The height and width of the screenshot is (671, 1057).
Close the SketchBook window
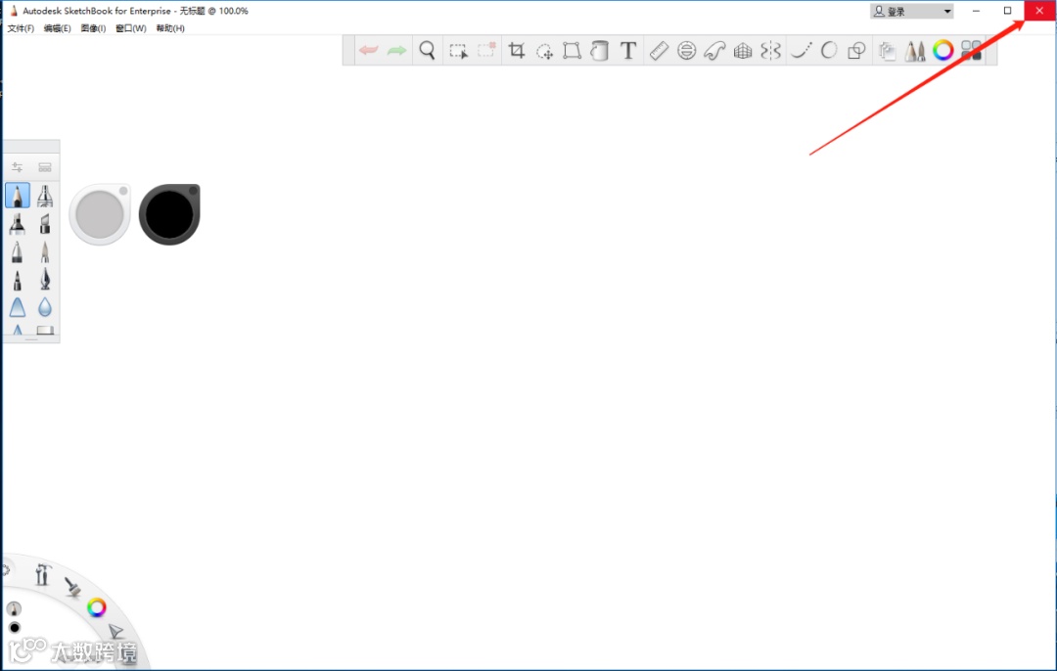1039,11
